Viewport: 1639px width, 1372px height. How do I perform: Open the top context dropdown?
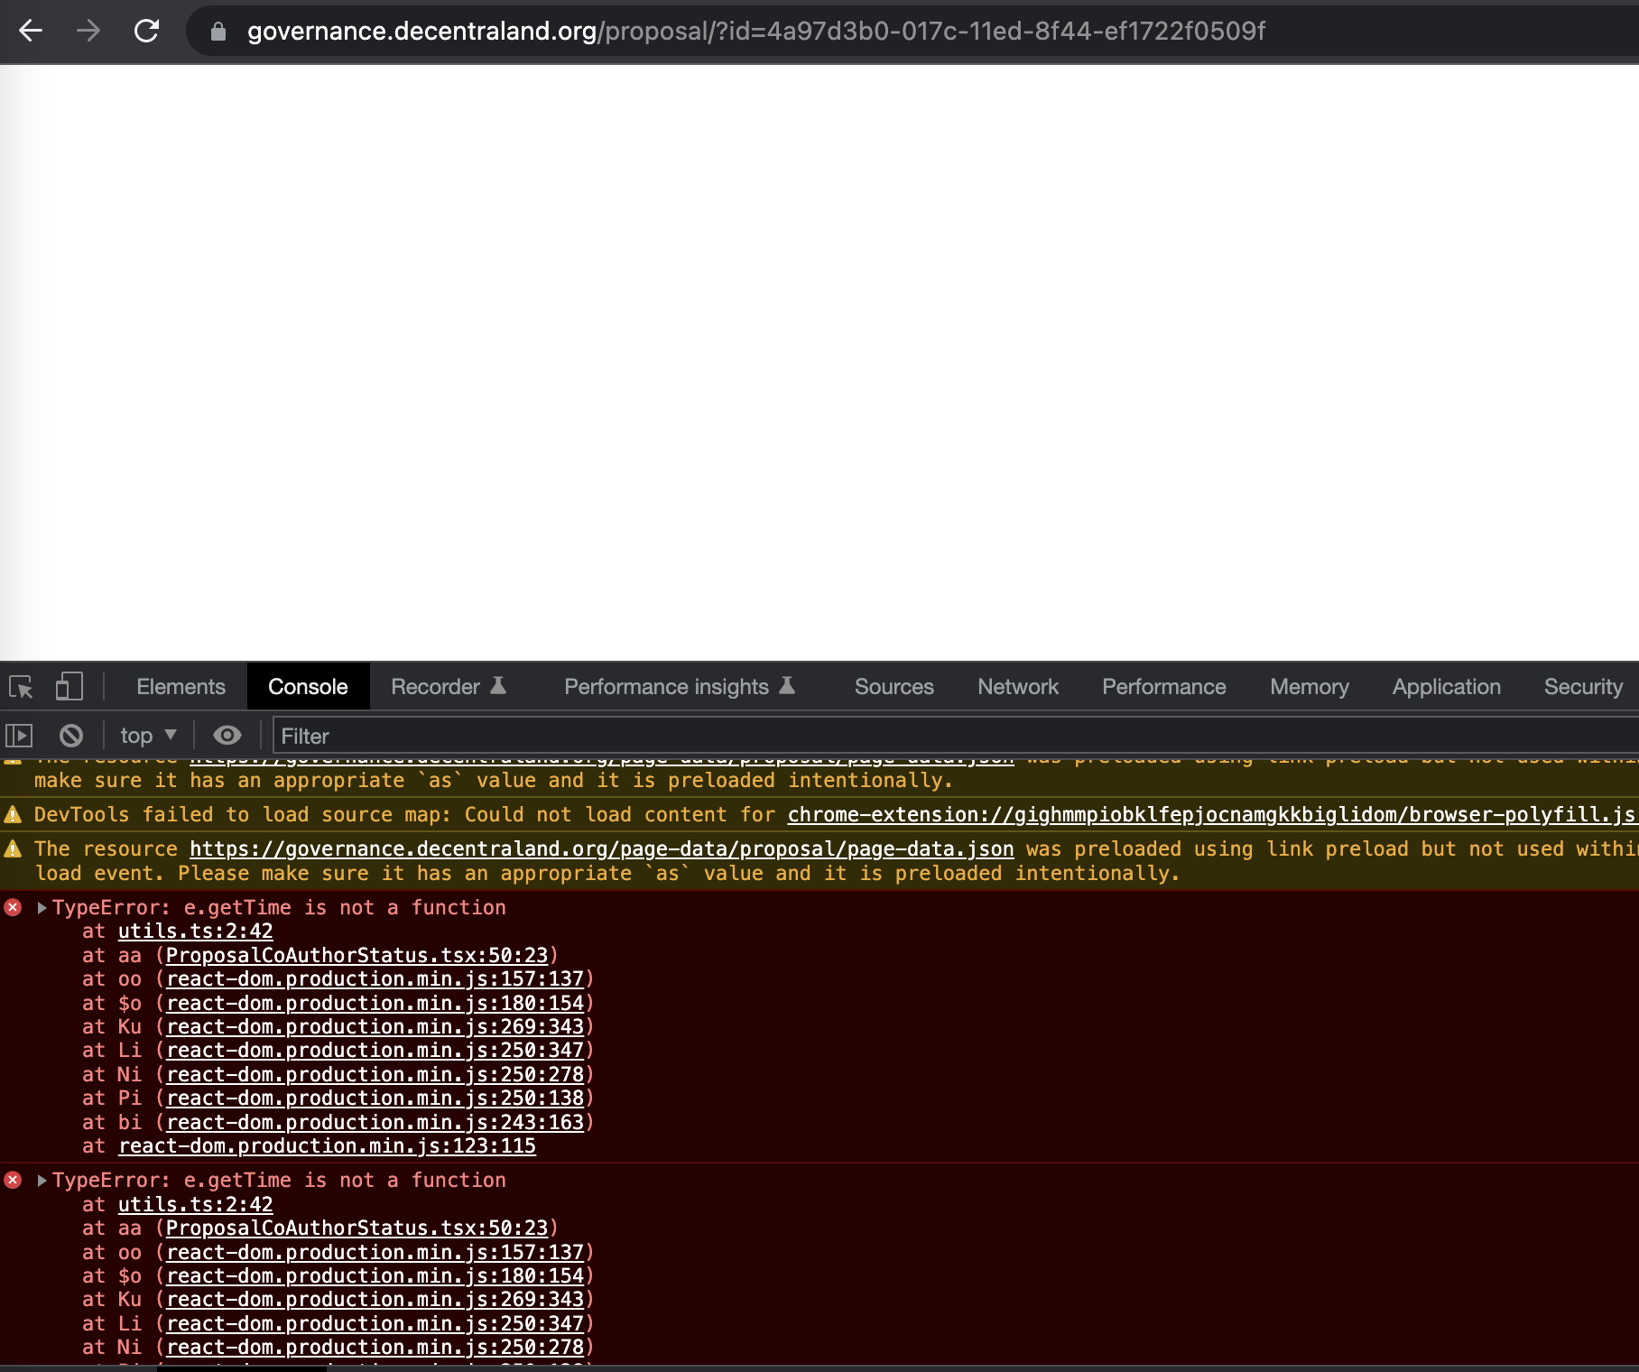(x=149, y=736)
